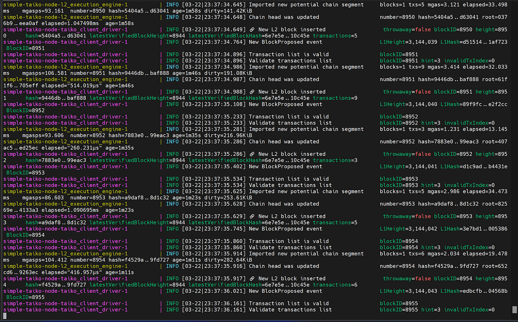Image resolution: width=518 pixels, height=322 pixels.
Task: Click L1Height=3,144,039
Action: [x=409, y=42]
